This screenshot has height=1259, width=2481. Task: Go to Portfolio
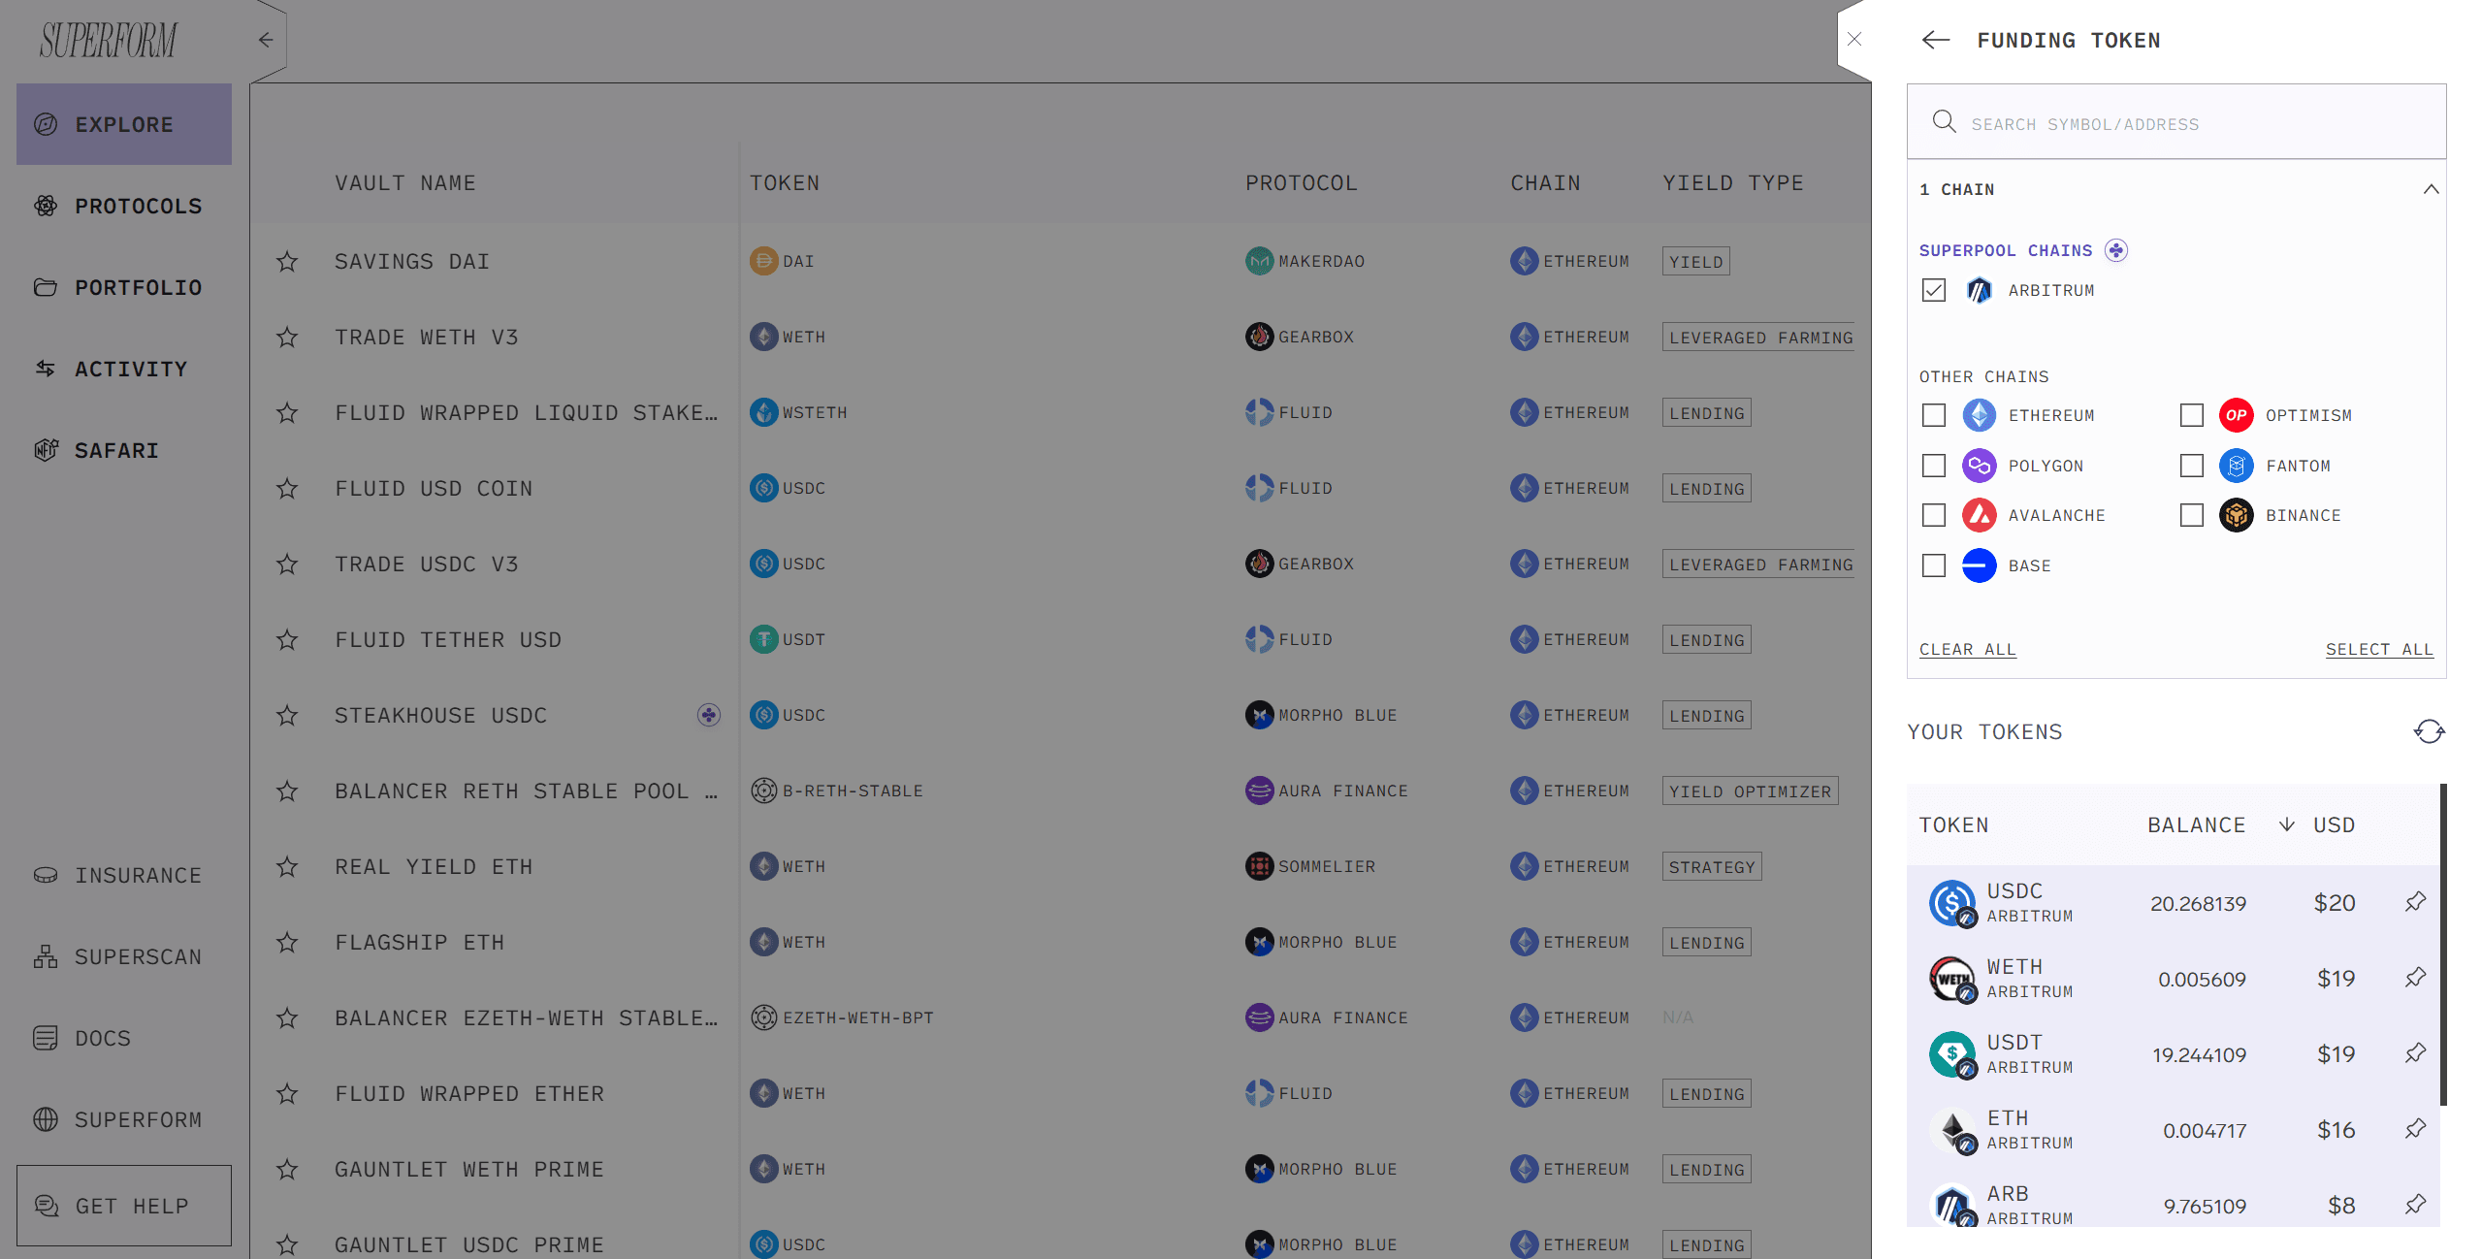[x=124, y=287]
